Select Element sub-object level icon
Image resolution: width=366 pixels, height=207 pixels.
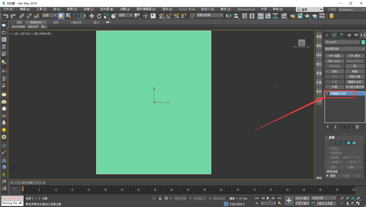click(x=354, y=143)
